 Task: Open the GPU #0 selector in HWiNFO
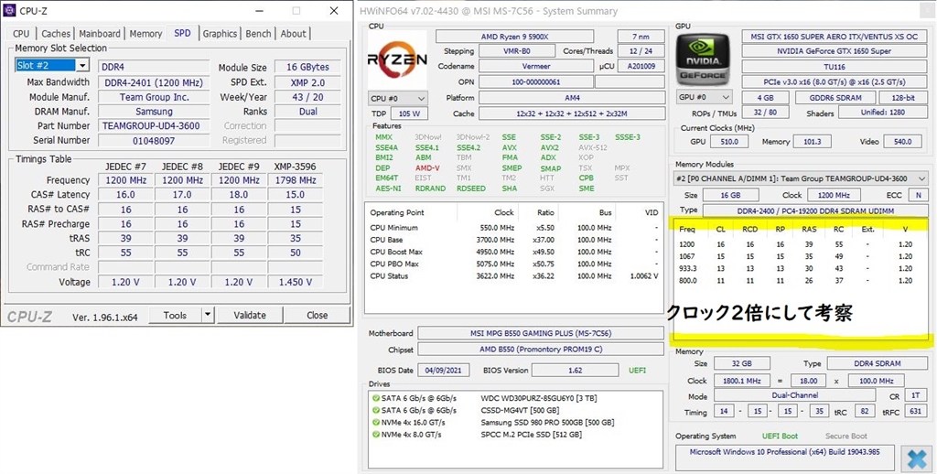click(704, 97)
